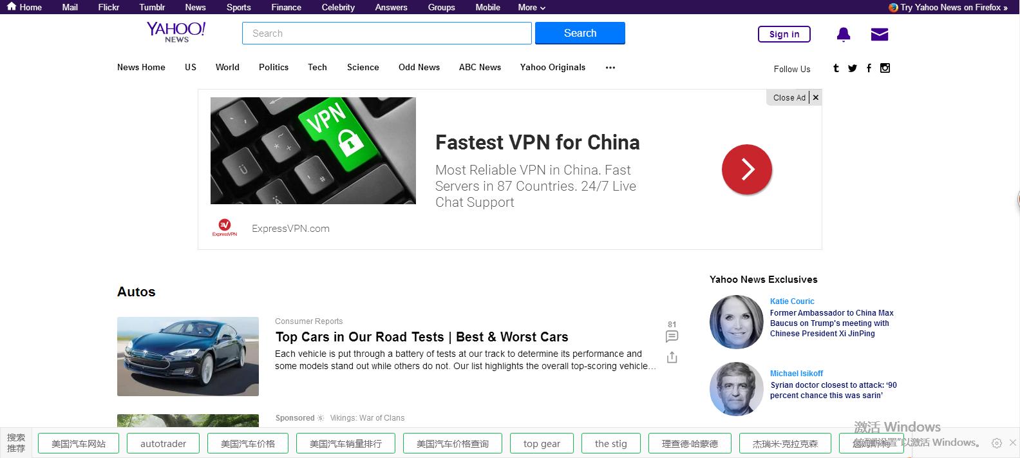
Task: Expand the More dropdown in top bar
Action: (532, 7)
